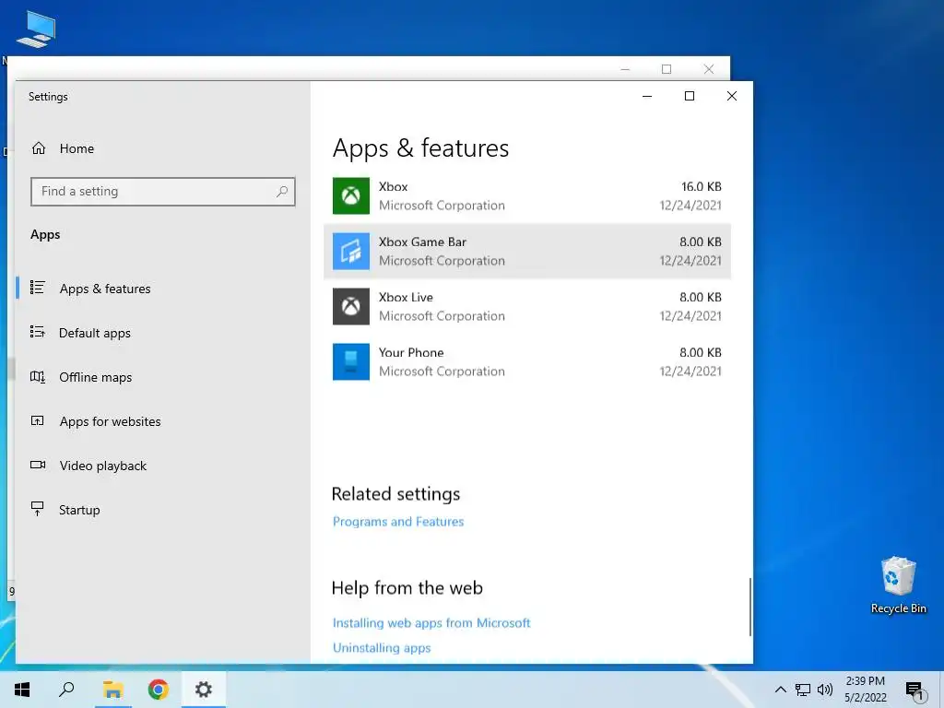This screenshot has height=708, width=944.
Task: Click the 16.0 KB size value
Action: coord(702,186)
